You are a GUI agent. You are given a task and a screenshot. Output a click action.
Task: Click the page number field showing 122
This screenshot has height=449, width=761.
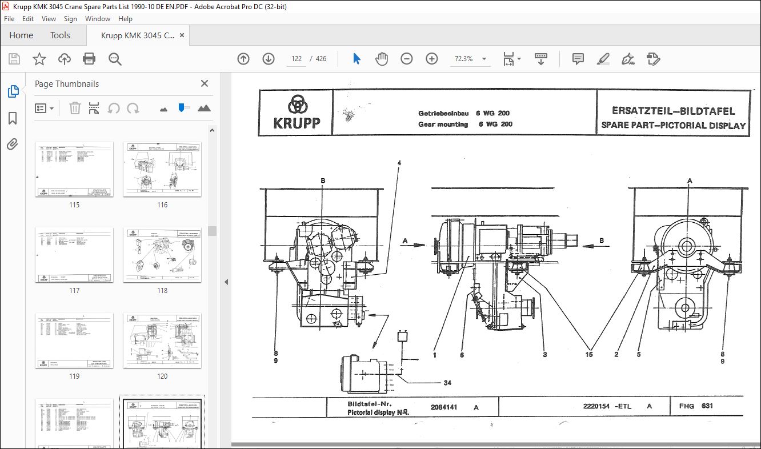click(x=297, y=59)
